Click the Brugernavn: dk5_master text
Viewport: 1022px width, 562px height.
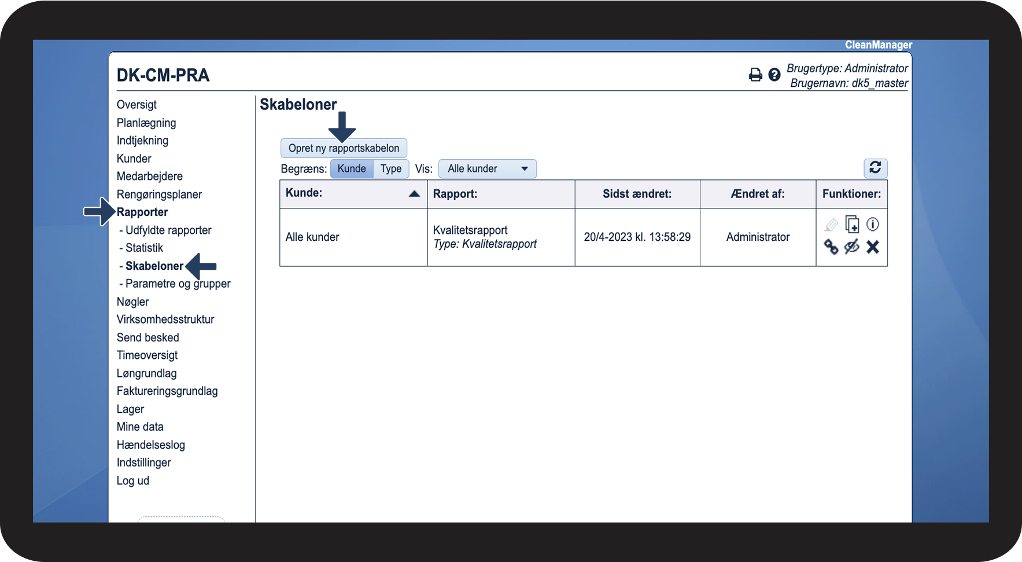pyautogui.click(x=849, y=83)
